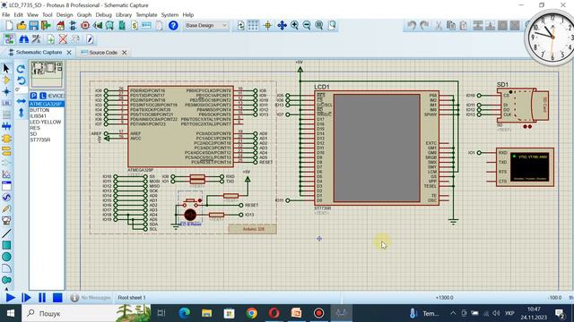
Task: Select the Selection Mode arrow tool
Action: [6, 68]
